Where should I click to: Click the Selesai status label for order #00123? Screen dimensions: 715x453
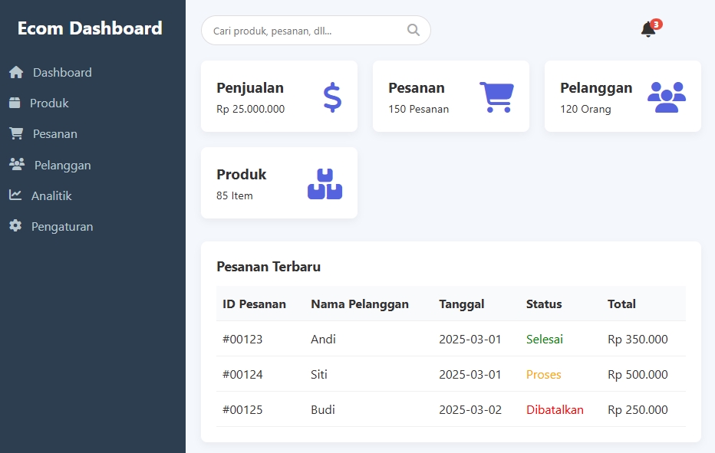(x=545, y=339)
